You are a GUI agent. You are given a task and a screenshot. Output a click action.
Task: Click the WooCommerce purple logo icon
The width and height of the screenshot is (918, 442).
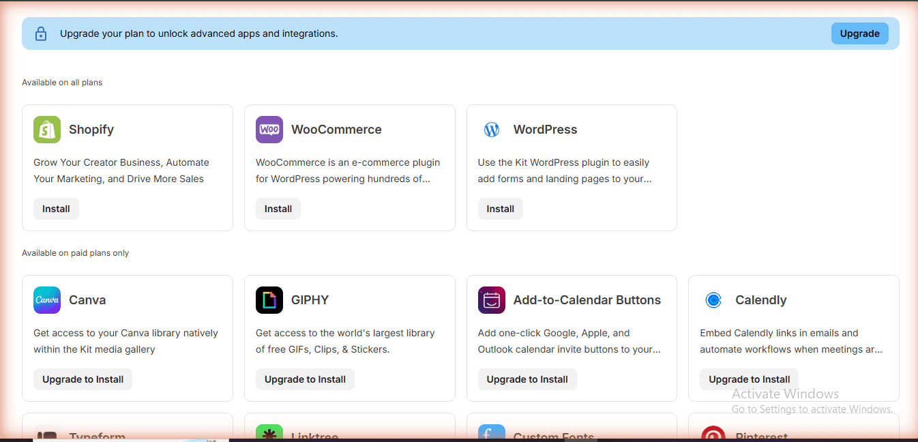coord(269,130)
